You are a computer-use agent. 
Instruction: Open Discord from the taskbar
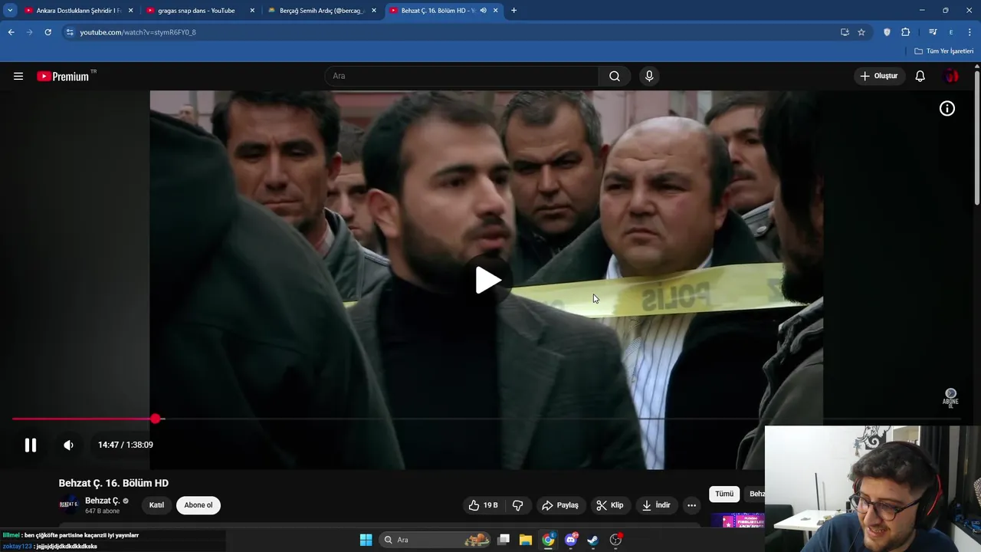pyautogui.click(x=571, y=540)
